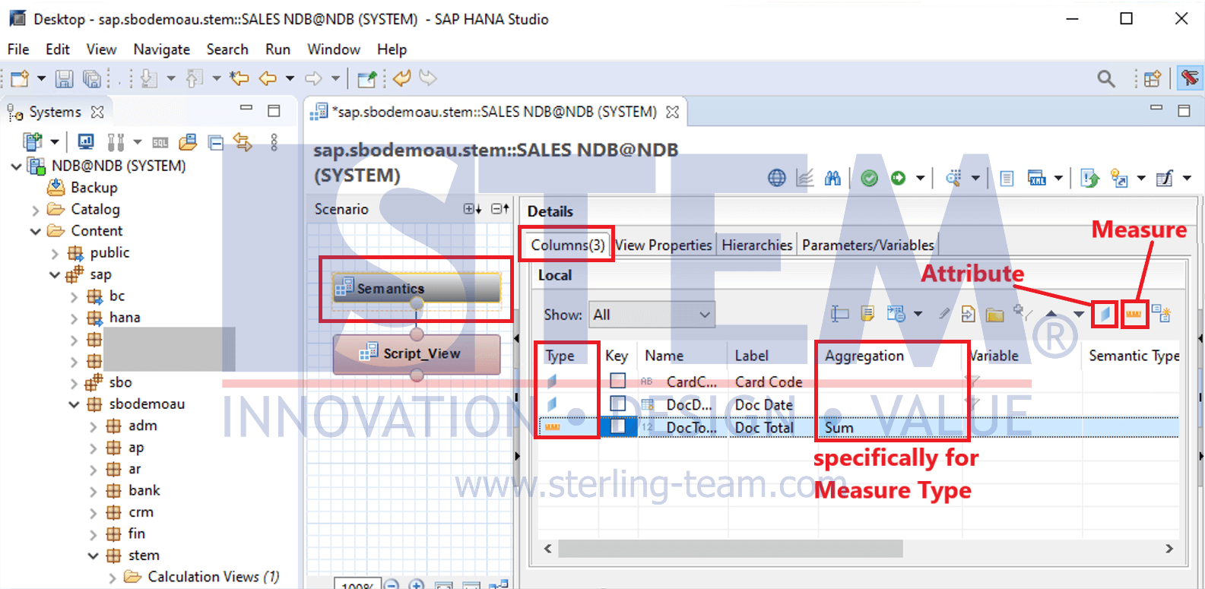Select the Columns(3) tab

567,245
